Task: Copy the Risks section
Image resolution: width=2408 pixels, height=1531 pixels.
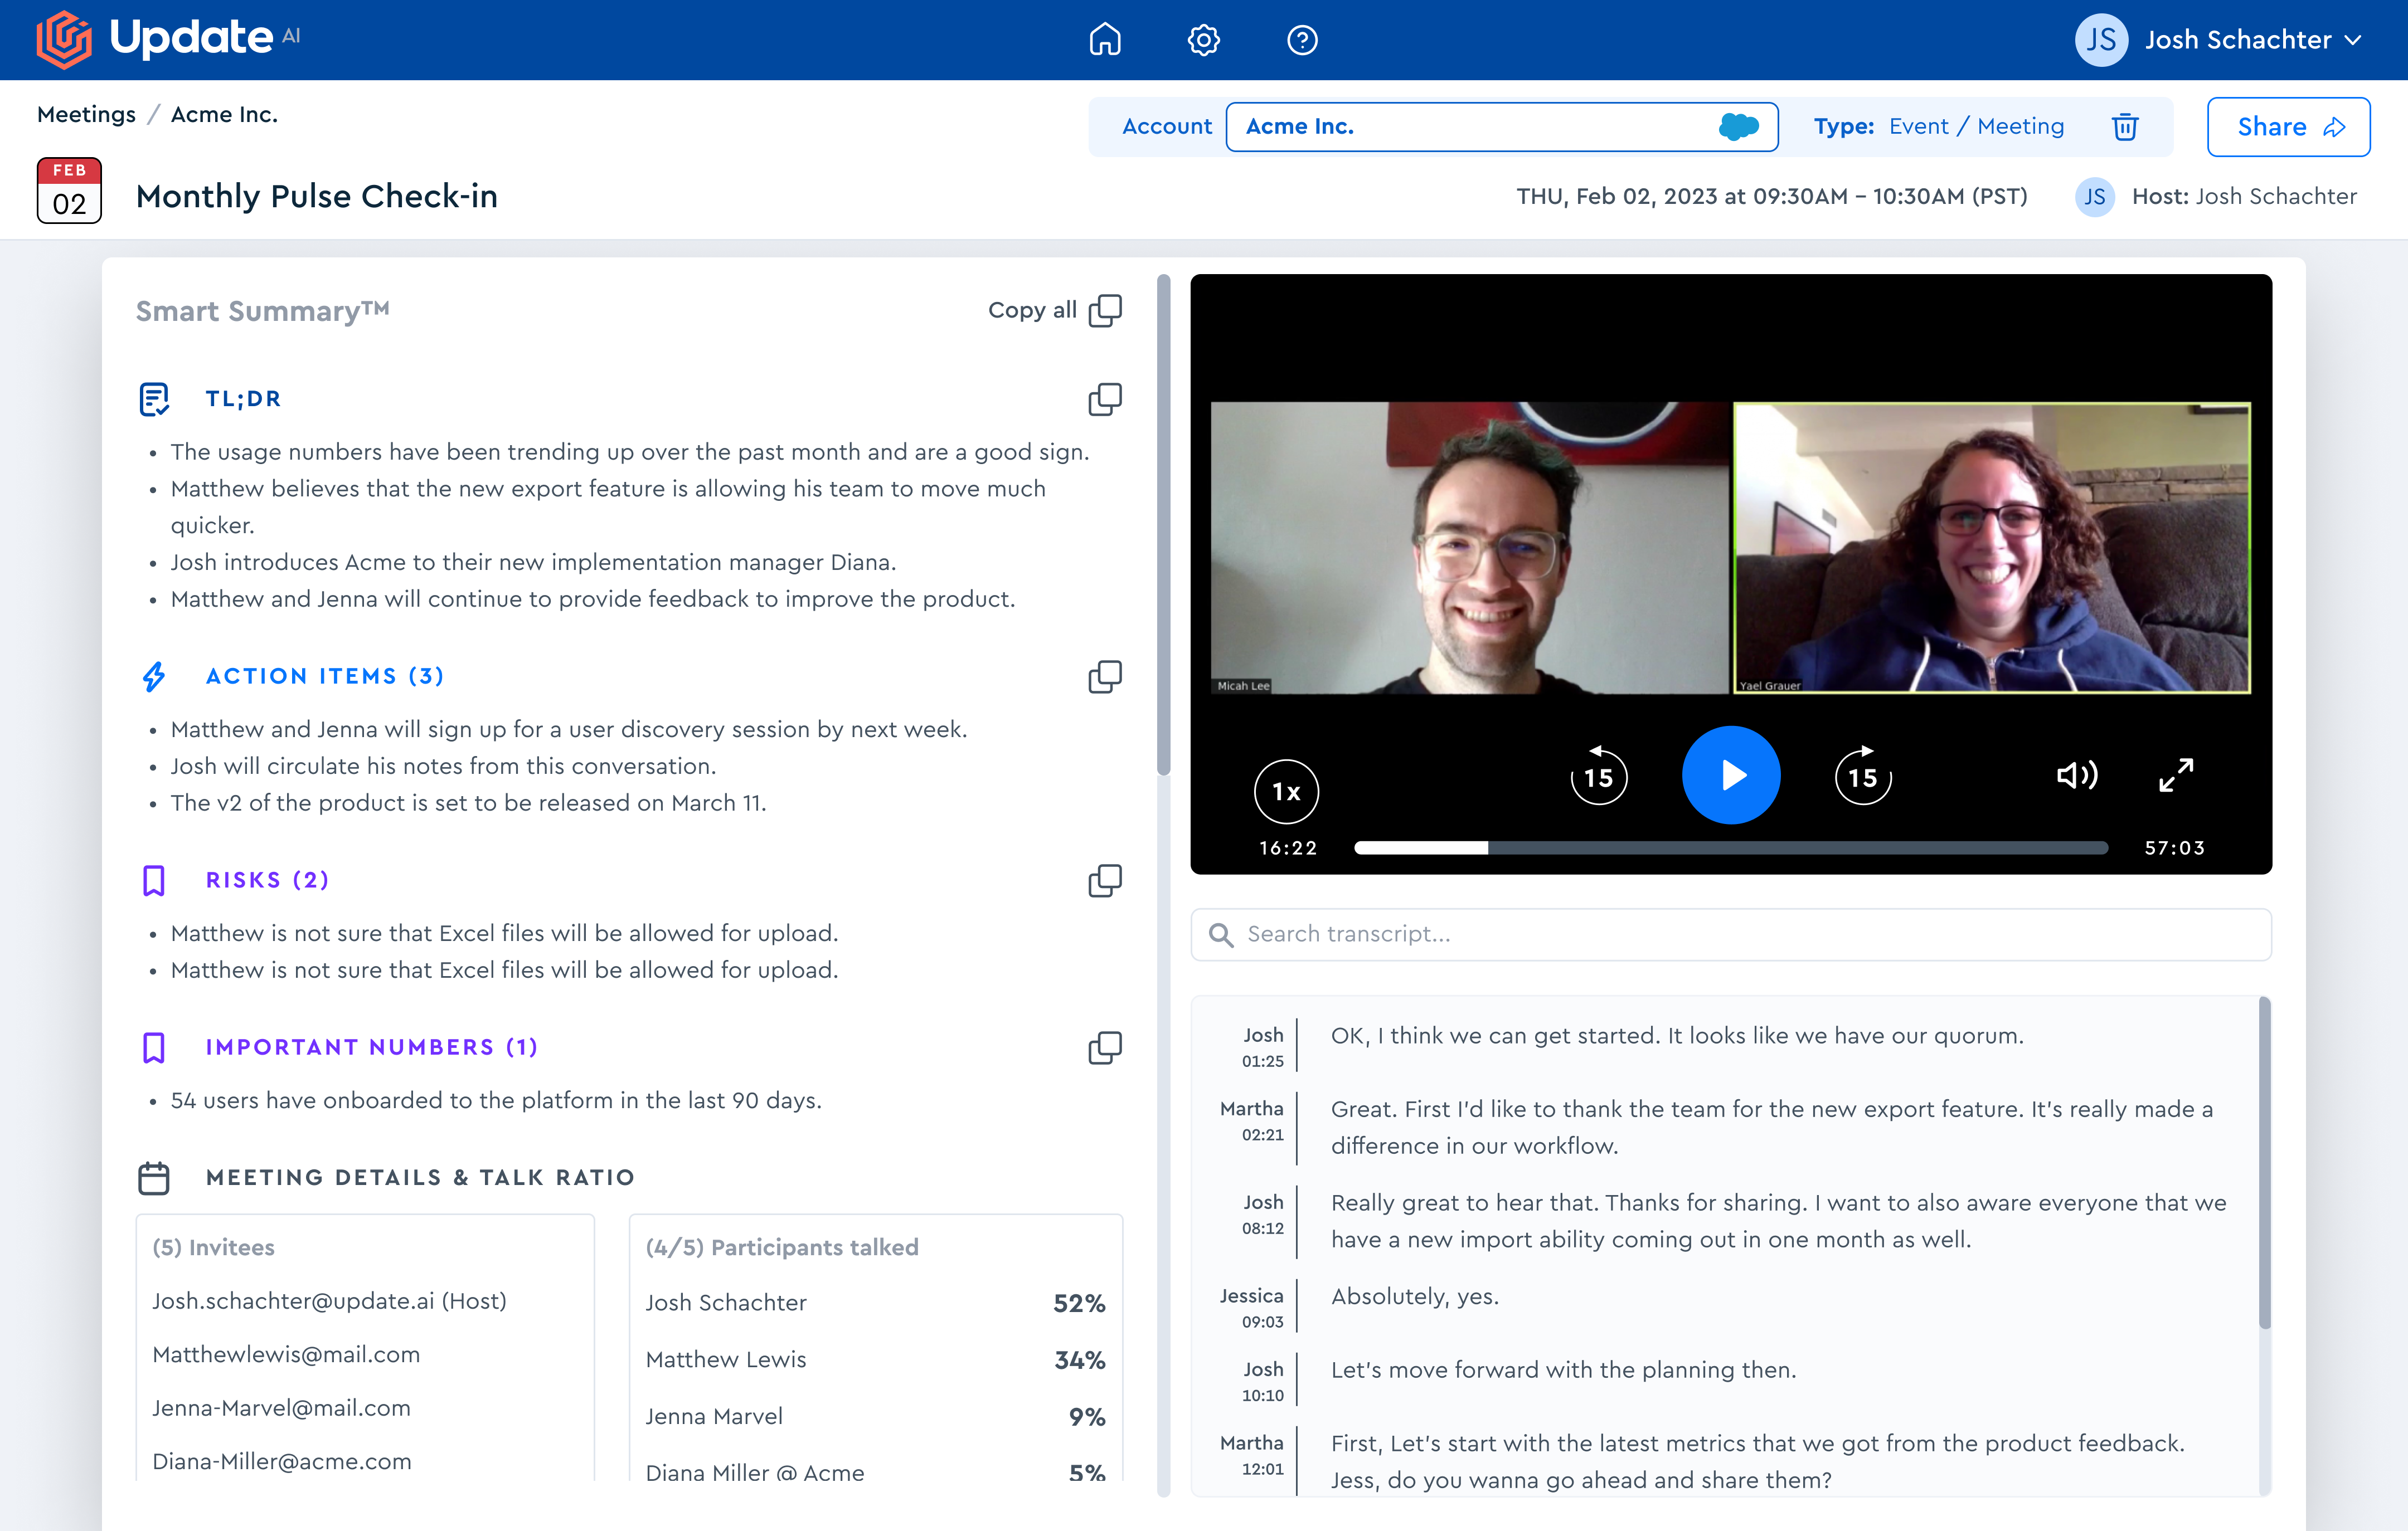Action: click(1104, 880)
